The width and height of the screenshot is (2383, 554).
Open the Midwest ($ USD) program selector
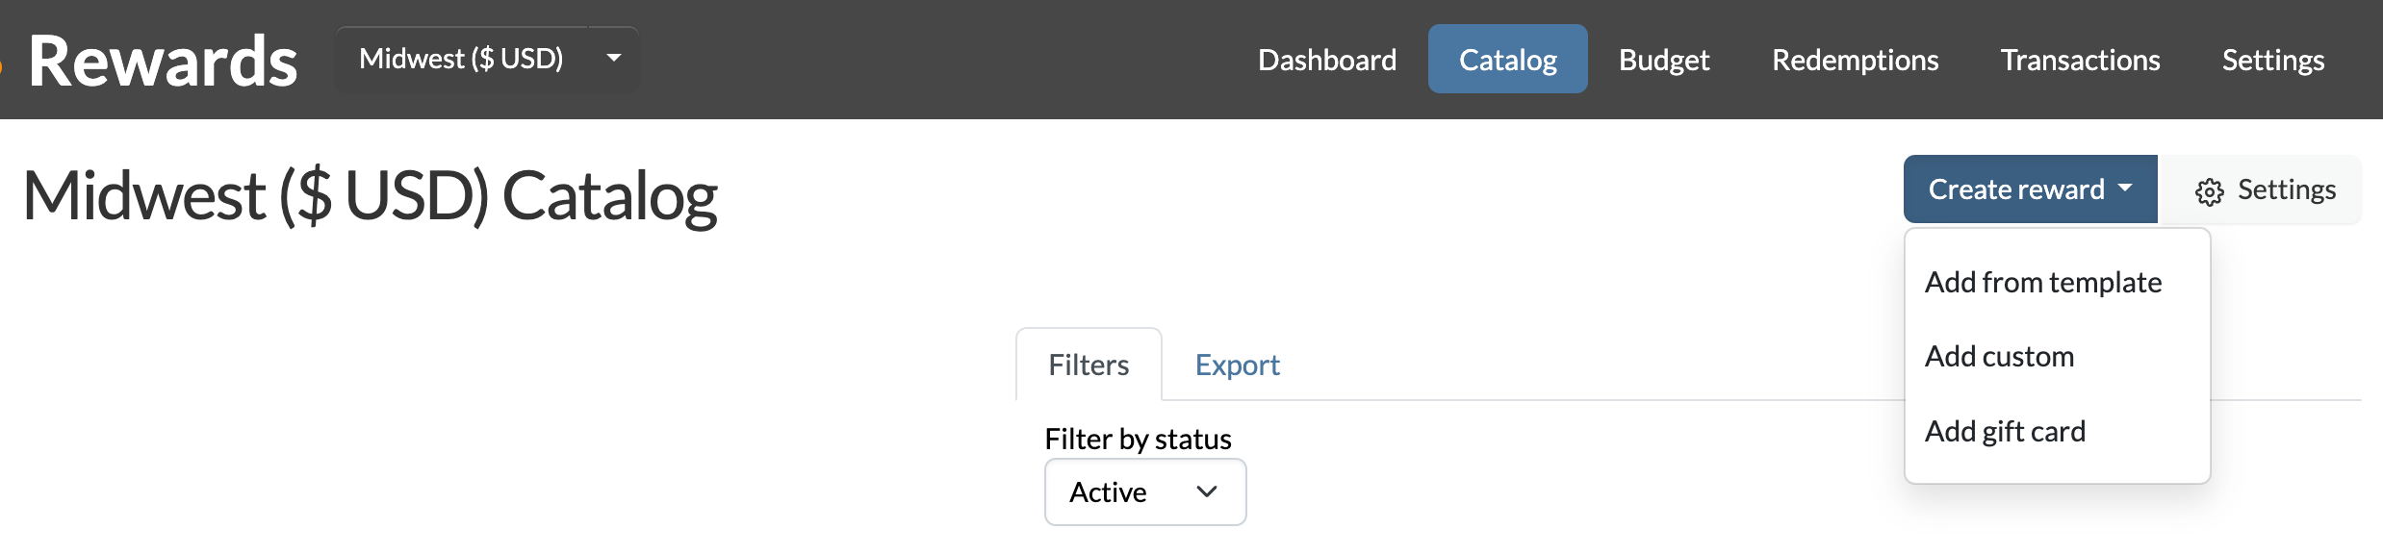click(487, 59)
